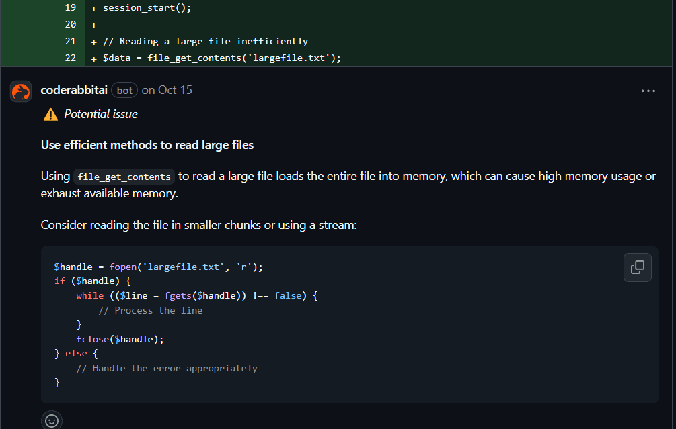Screen dimensions: 676x429
Task: Click the fclose($handle) line
Action: pyautogui.click(x=120, y=339)
